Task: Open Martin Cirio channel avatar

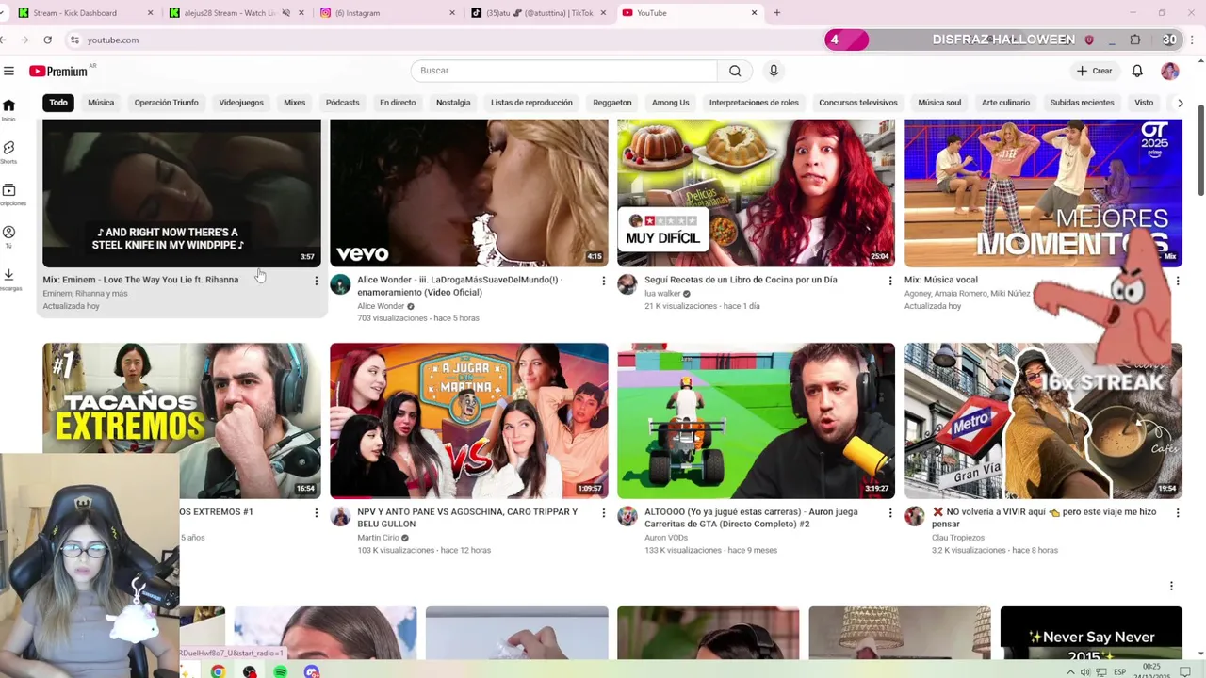Action: [340, 516]
